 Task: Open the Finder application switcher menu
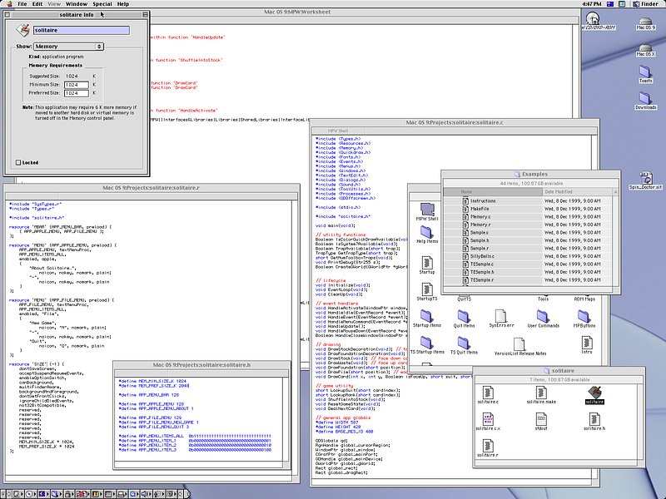646,4
